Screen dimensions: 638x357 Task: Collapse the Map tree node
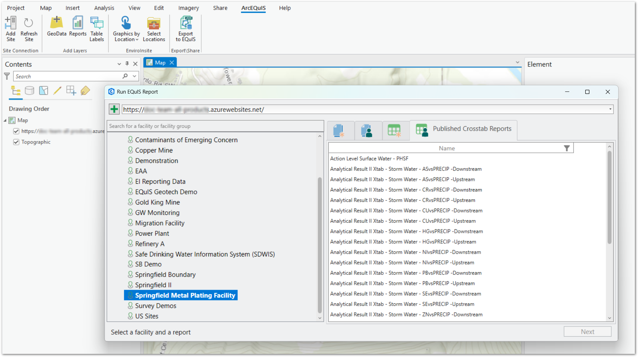(5, 120)
